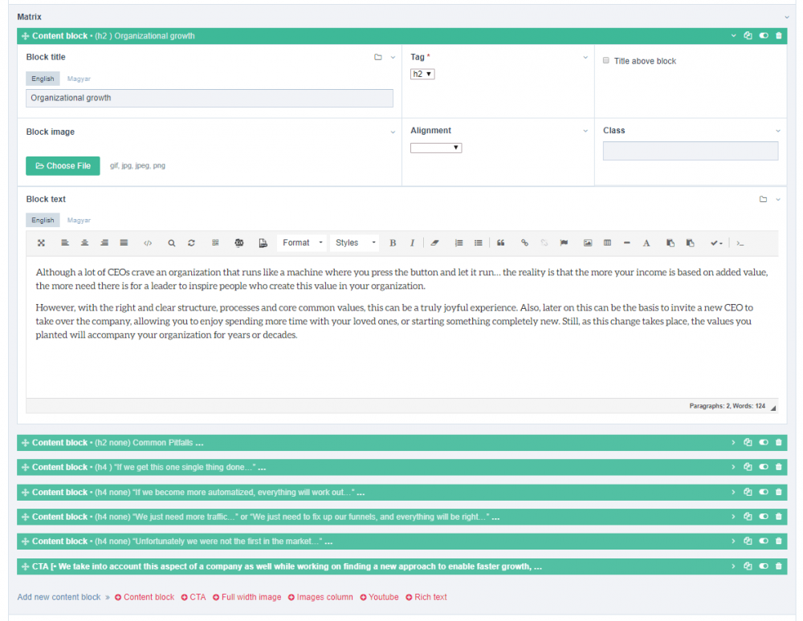Clone the Common Pitfalls content block
Screen dimensions: 803x621
[x=748, y=443]
